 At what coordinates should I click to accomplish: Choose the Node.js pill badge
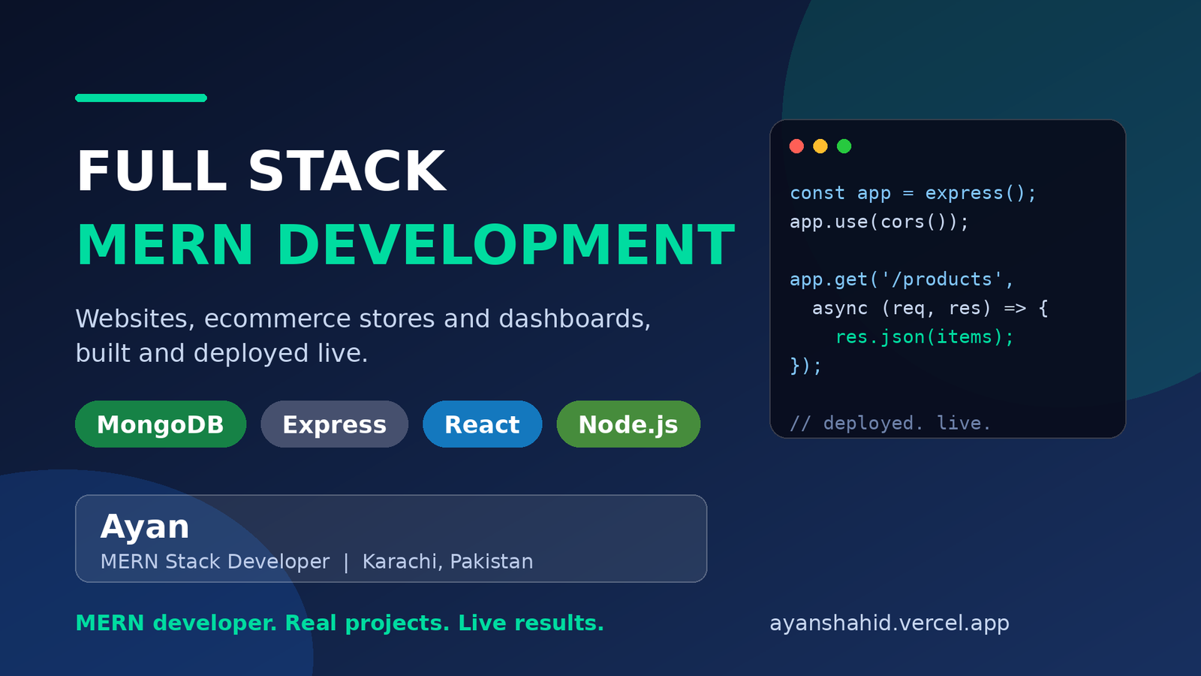click(628, 424)
